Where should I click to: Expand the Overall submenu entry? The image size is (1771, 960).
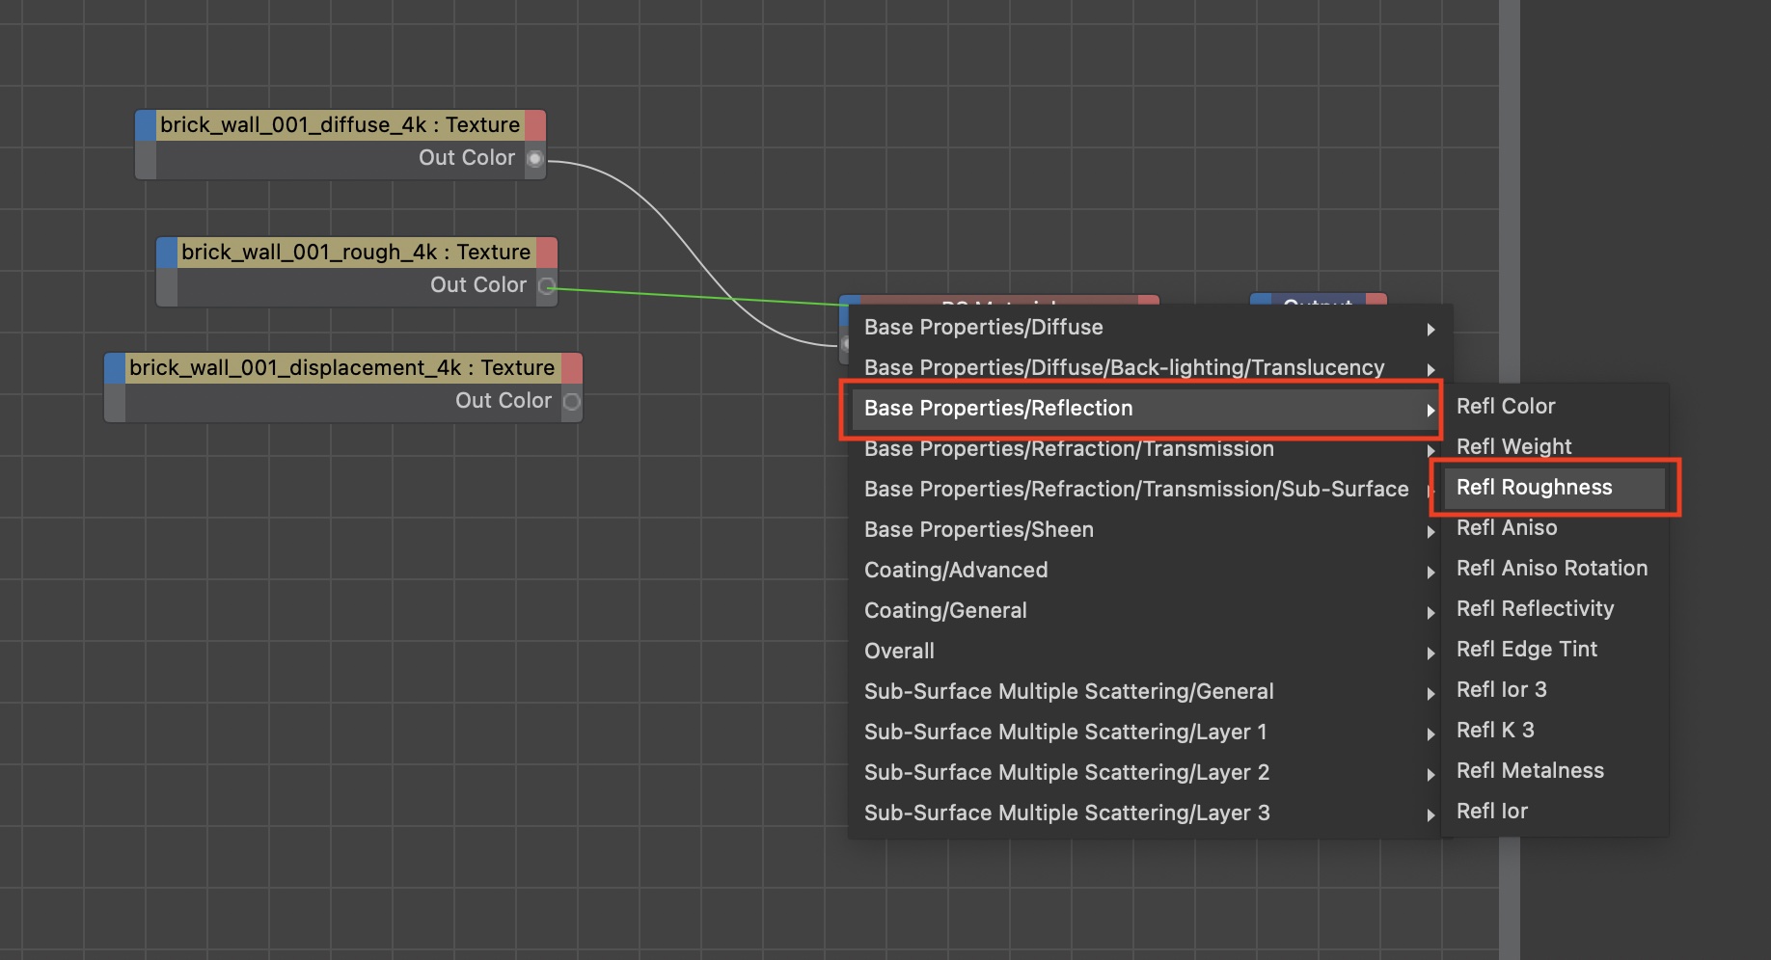point(899,652)
